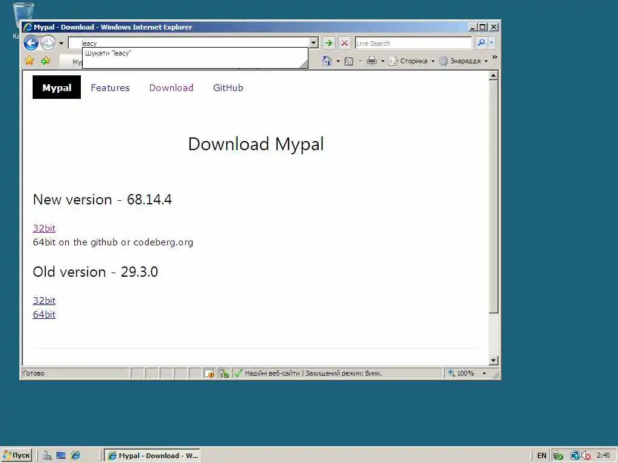Click the Home toolbar icon

pyautogui.click(x=327, y=61)
